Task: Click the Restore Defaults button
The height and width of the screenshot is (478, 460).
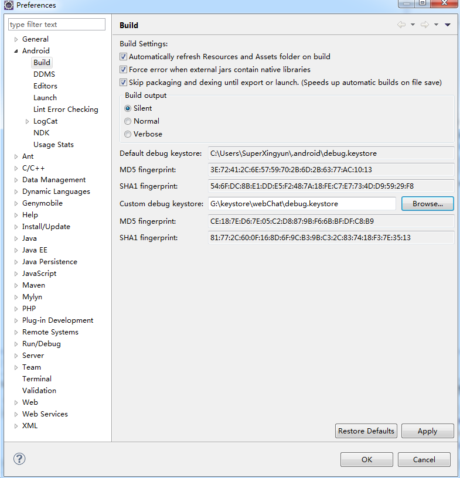Action: click(x=366, y=431)
